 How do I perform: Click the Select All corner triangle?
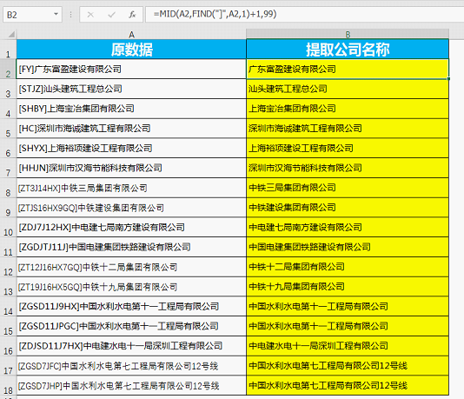pos(11,34)
